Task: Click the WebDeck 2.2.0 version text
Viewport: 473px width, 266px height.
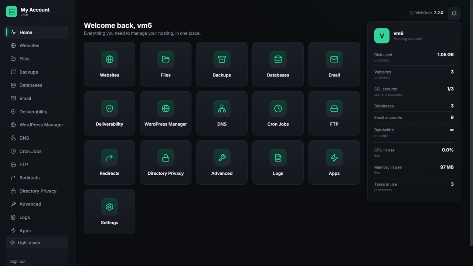Action: [429, 13]
